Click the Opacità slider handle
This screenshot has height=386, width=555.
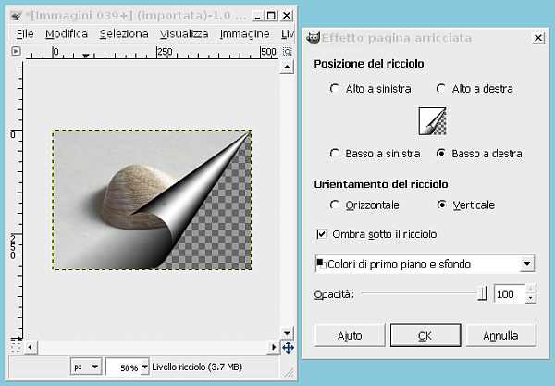(x=482, y=293)
